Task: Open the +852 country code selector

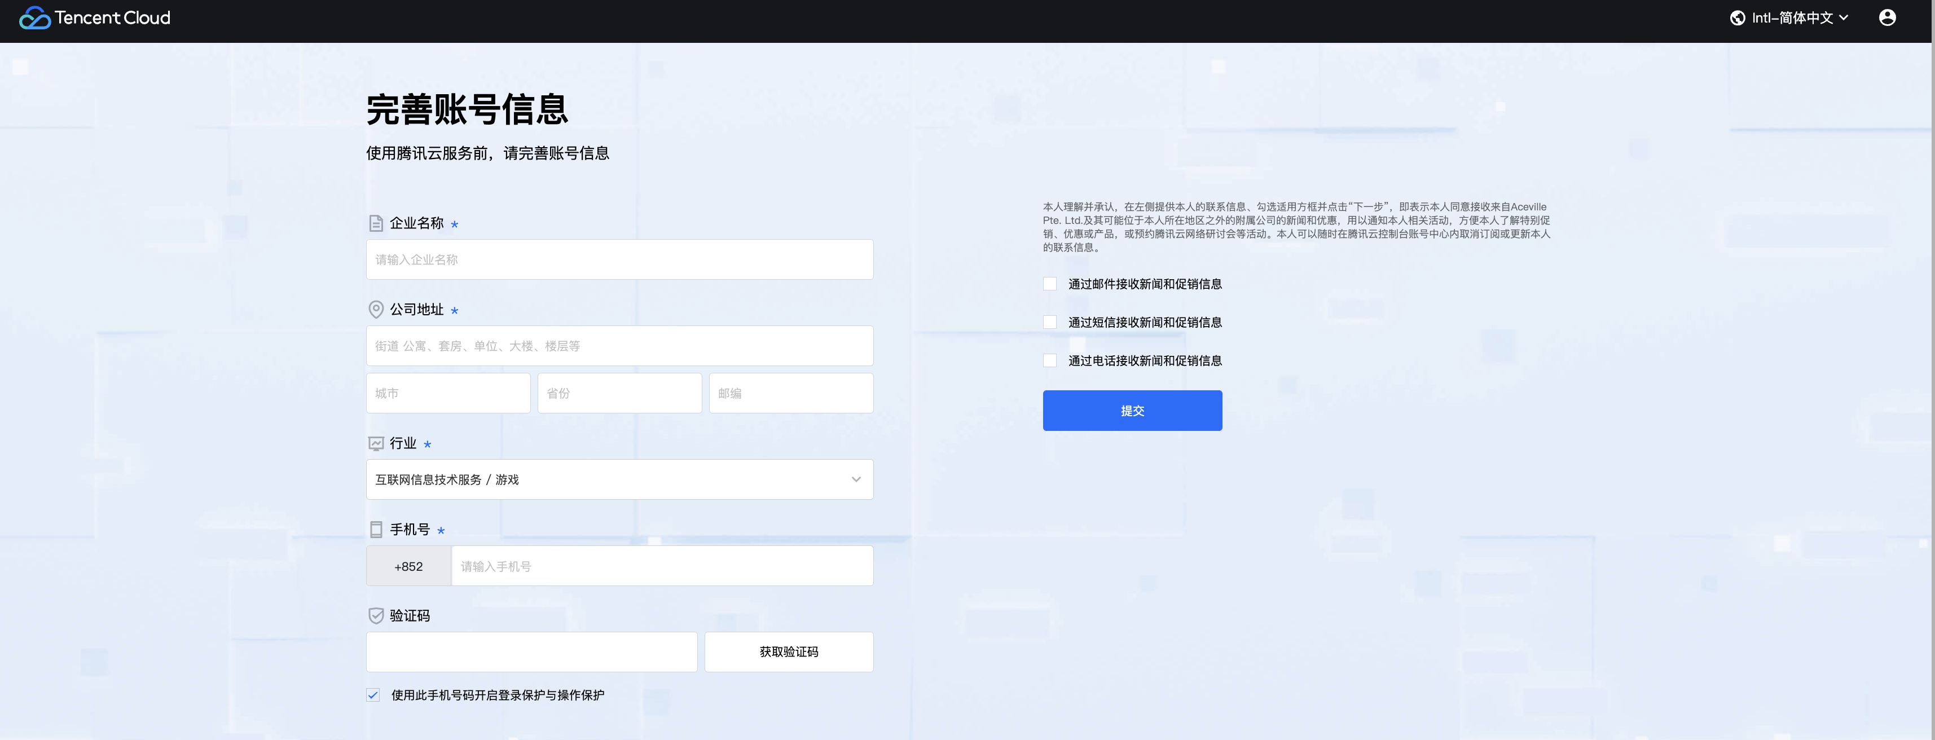Action: coord(408,566)
